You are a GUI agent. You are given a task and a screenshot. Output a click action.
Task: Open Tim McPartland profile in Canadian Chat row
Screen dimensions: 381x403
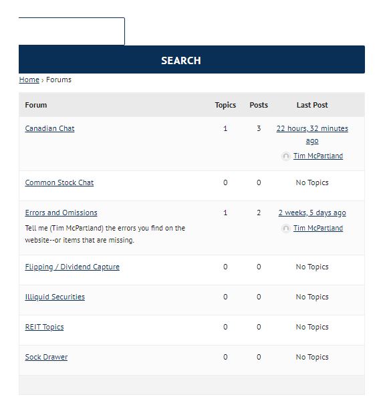318,156
